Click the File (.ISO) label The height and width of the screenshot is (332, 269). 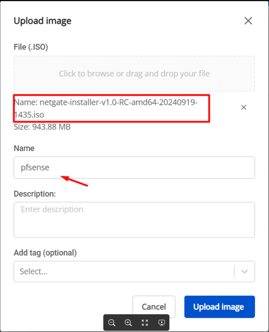point(31,47)
